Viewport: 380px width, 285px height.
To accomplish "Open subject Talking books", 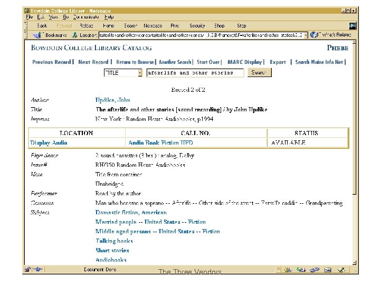I will coord(114,241).
